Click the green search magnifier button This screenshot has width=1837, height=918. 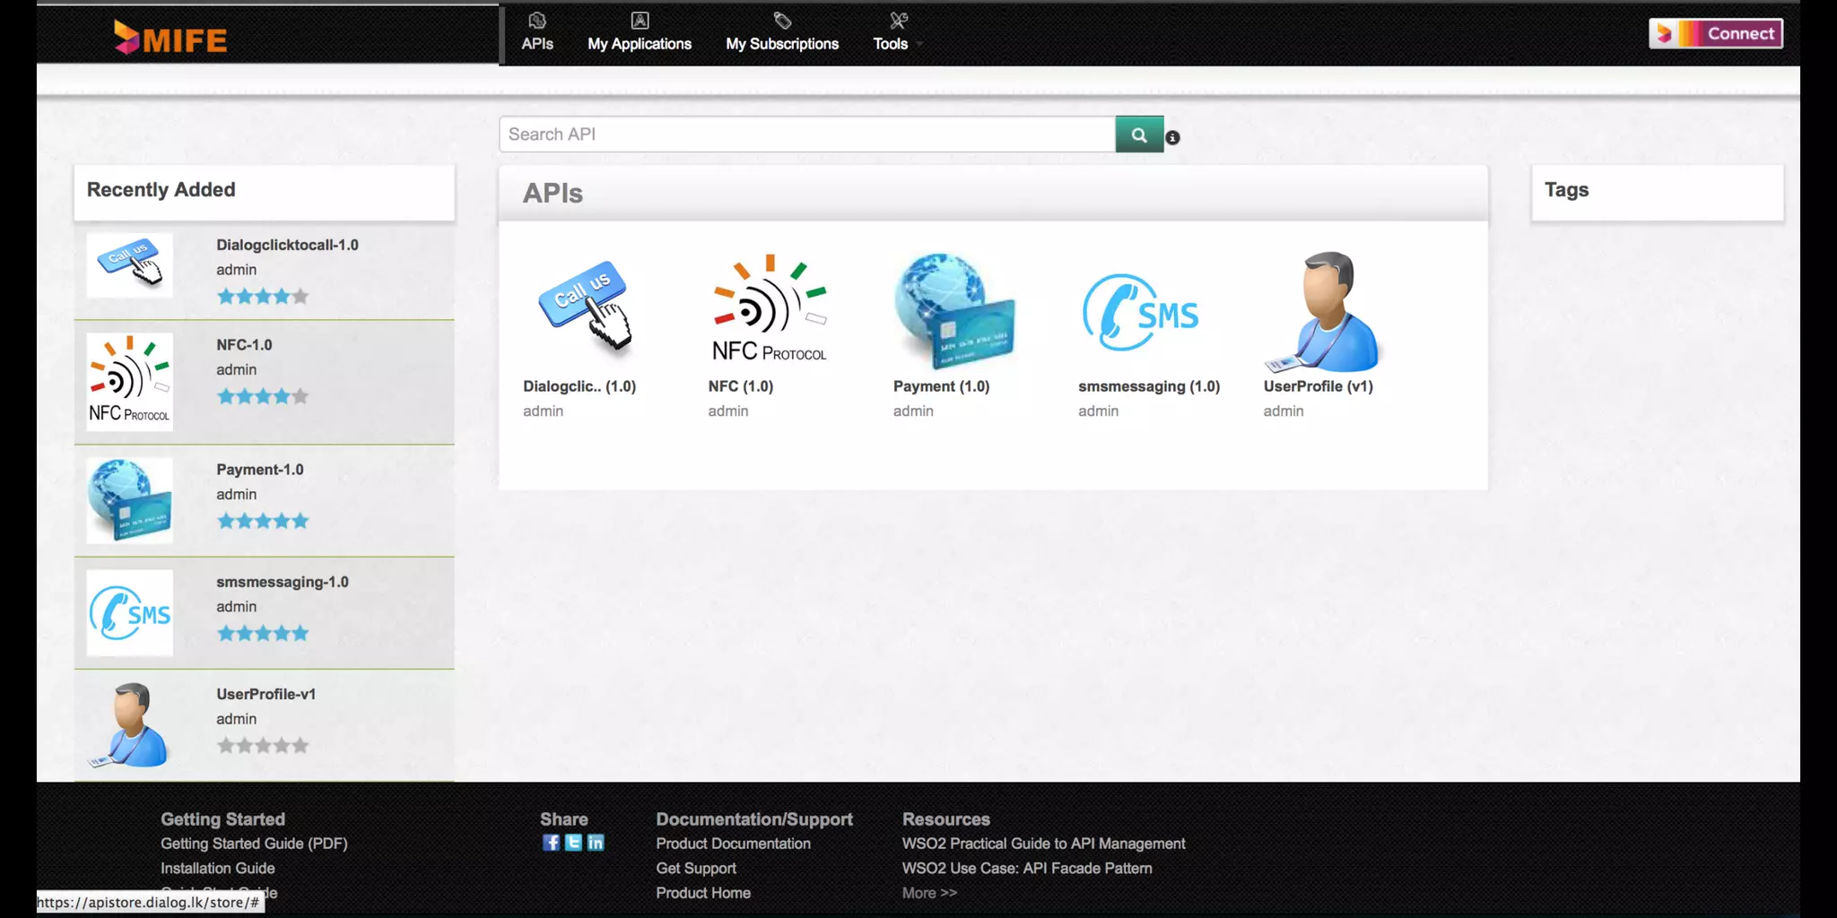pyautogui.click(x=1139, y=134)
